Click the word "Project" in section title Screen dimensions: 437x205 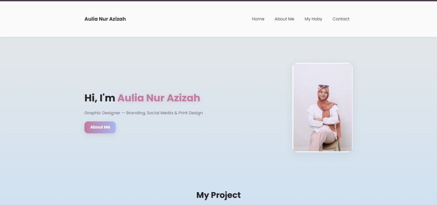pyautogui.click(x=226, y=195)
